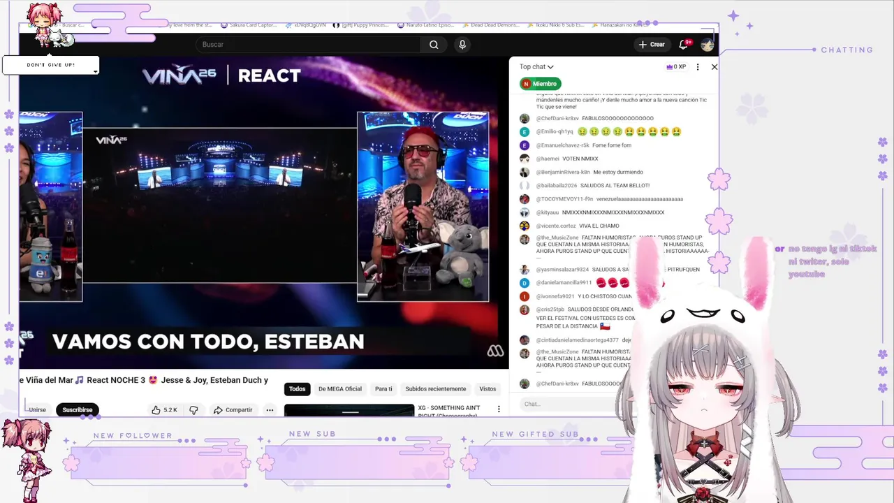
Task: Click @haemei's chat avatar
Action: [525, 159]
